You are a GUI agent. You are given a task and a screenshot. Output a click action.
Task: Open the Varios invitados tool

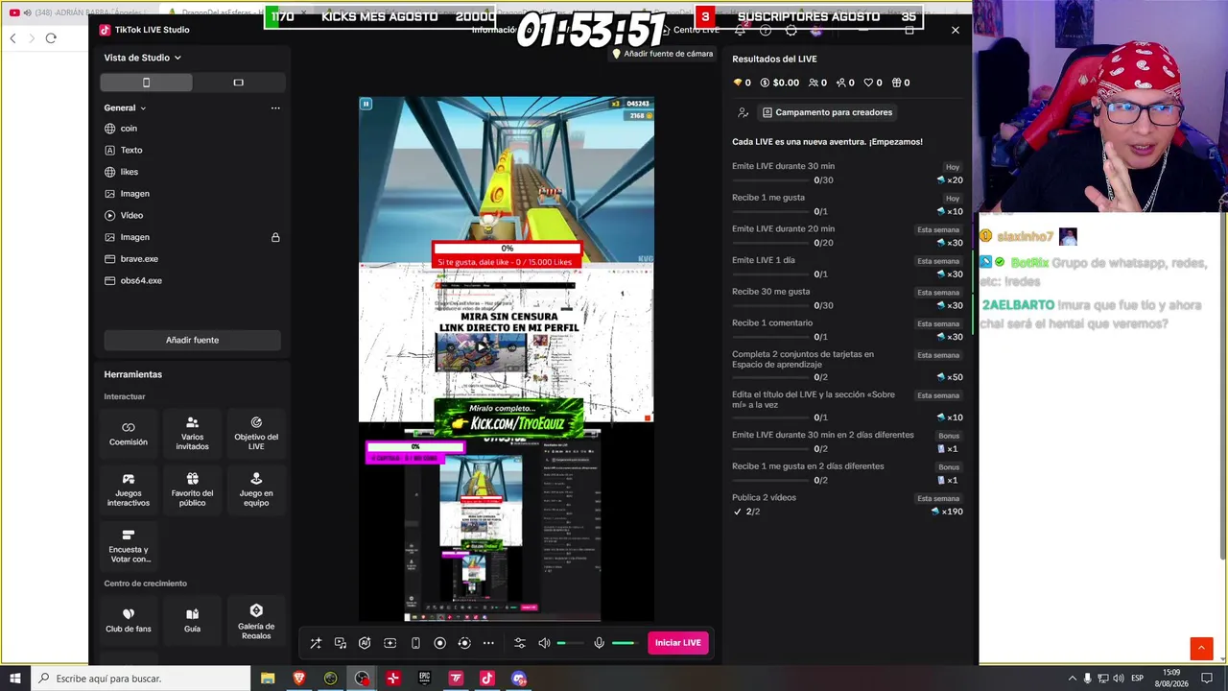[192, 434]
